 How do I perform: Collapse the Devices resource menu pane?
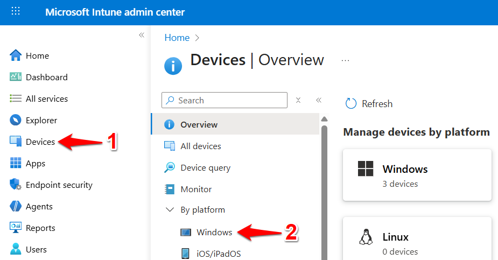[319, 100]
